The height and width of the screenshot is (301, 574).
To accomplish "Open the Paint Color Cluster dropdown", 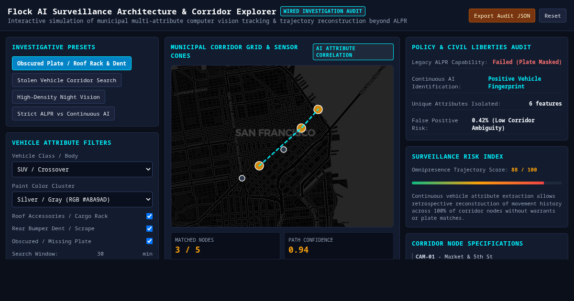I will pos(82,200).
